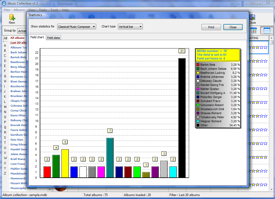The image size is (275, 199).
Task: Switch to colored thumbnail grid view icon
Action: 254,30
